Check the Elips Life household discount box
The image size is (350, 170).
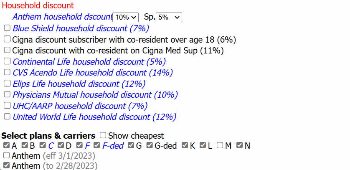pos(7,83)
